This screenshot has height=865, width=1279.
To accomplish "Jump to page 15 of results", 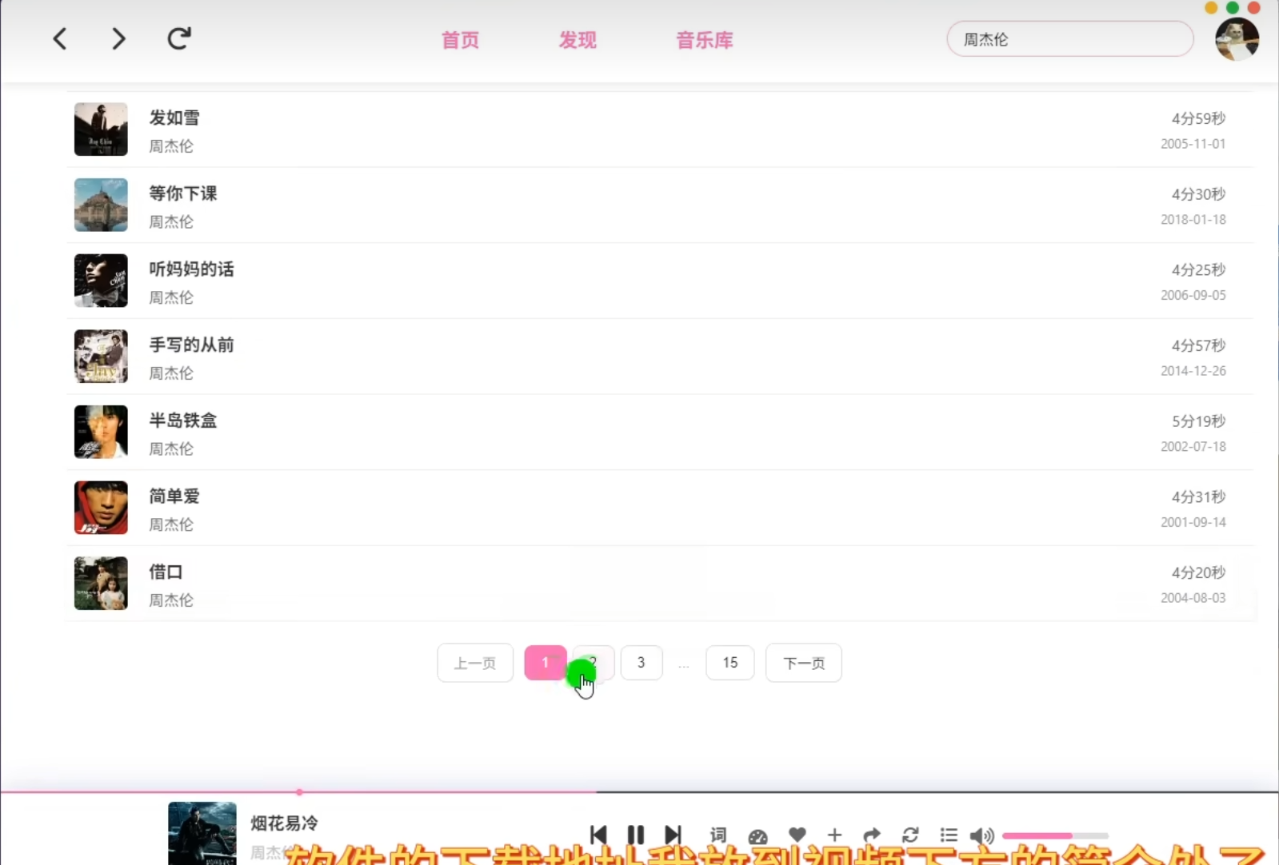I will (729, 663).
